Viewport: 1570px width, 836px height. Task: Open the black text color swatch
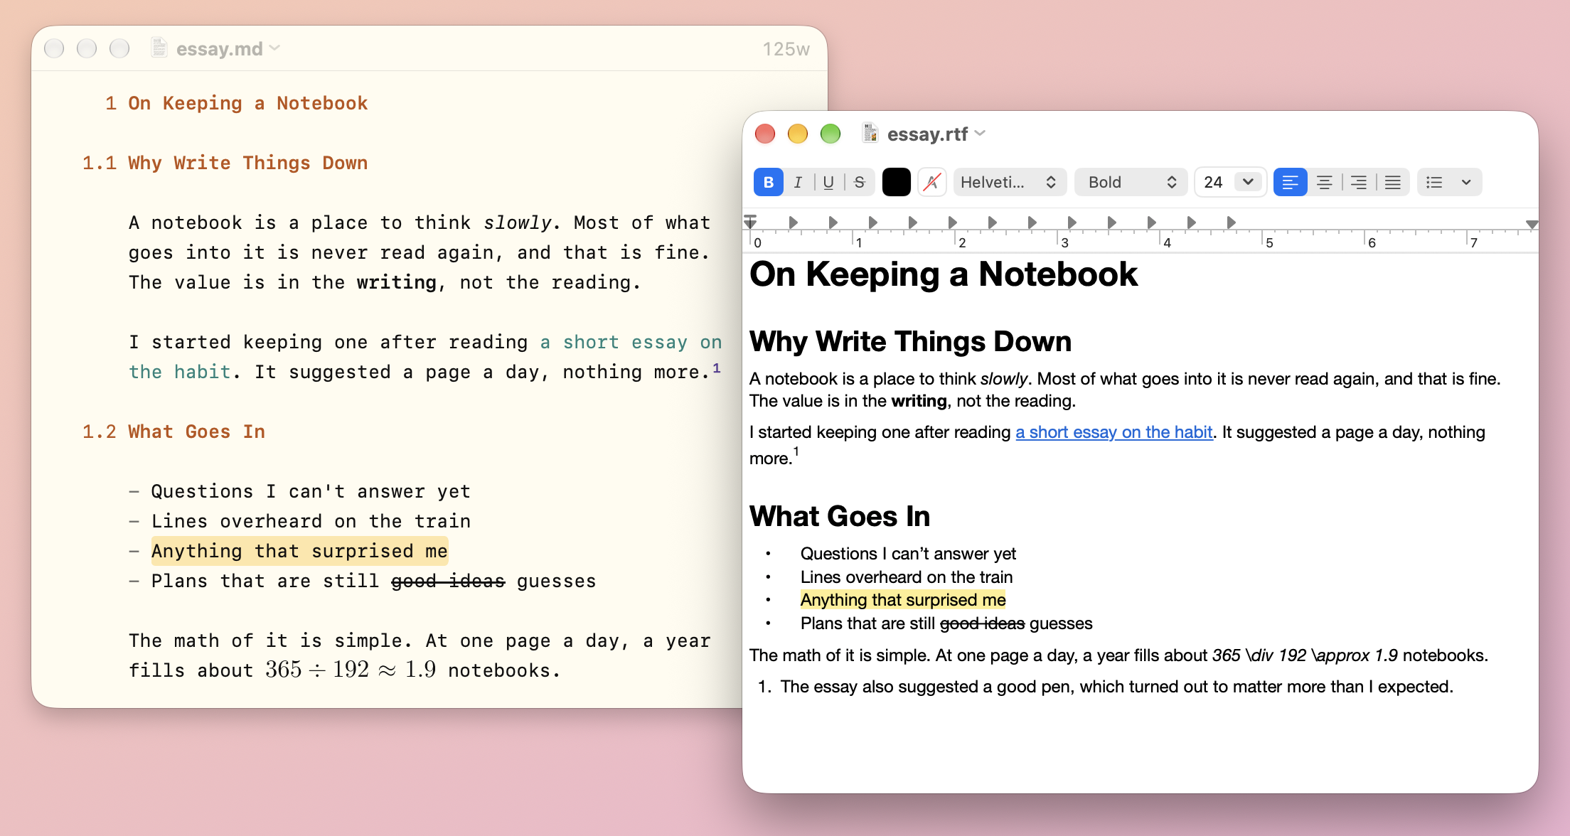(x=896, y=183)
